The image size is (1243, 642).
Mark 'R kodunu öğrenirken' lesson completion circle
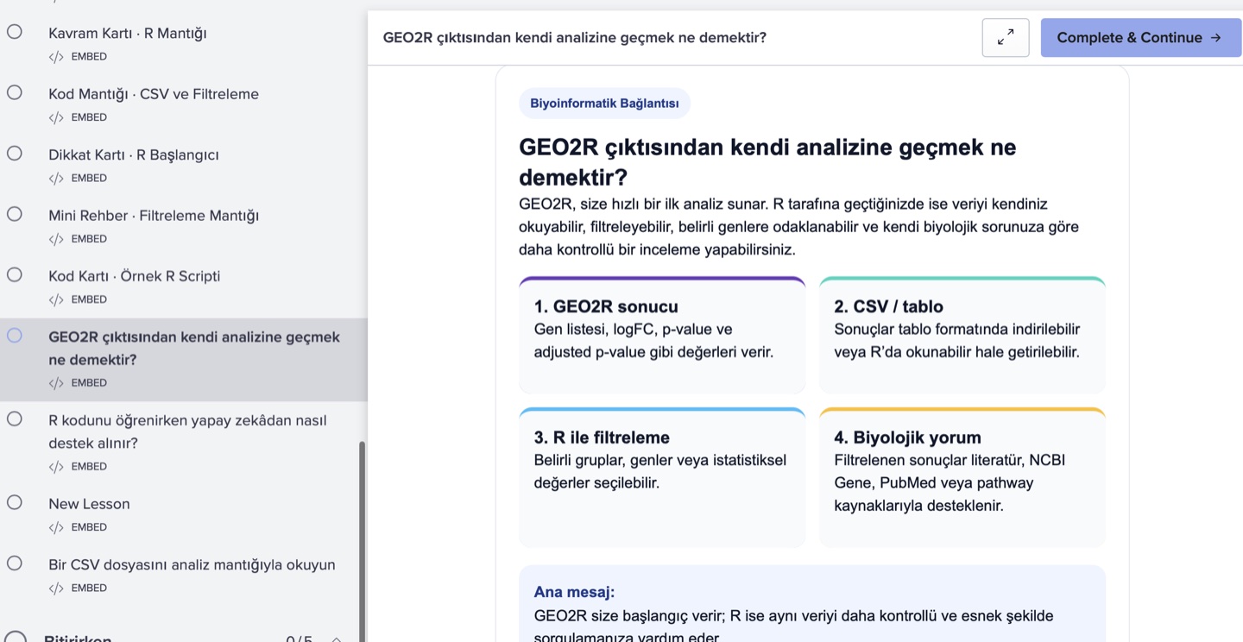[15, 419]
